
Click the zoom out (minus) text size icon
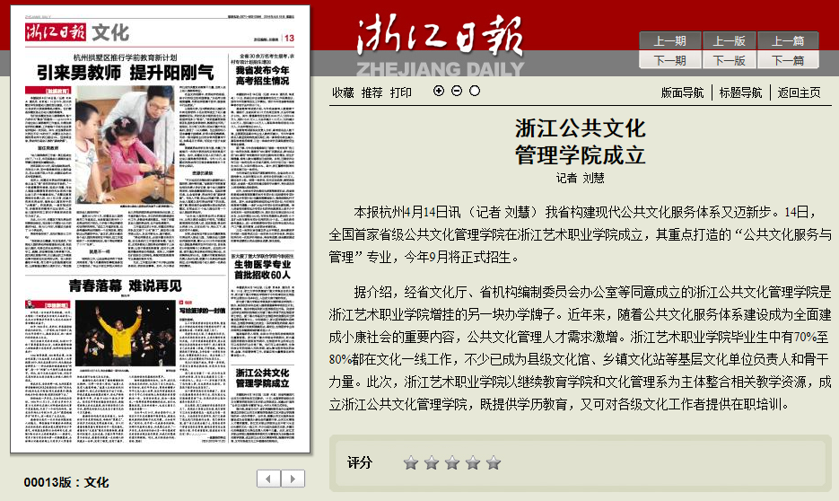[457, 91]
